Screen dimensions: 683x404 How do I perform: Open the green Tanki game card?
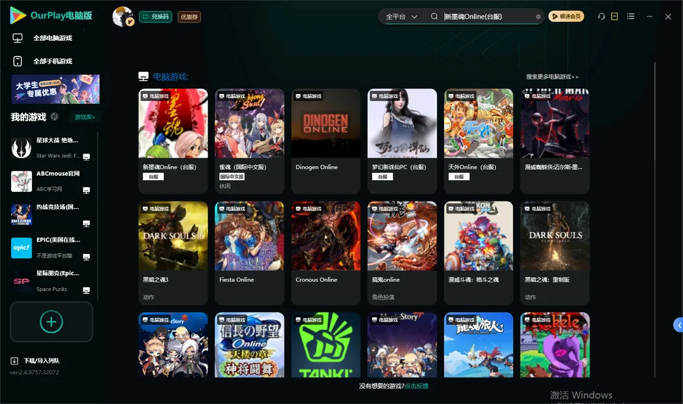coord(326,345)
